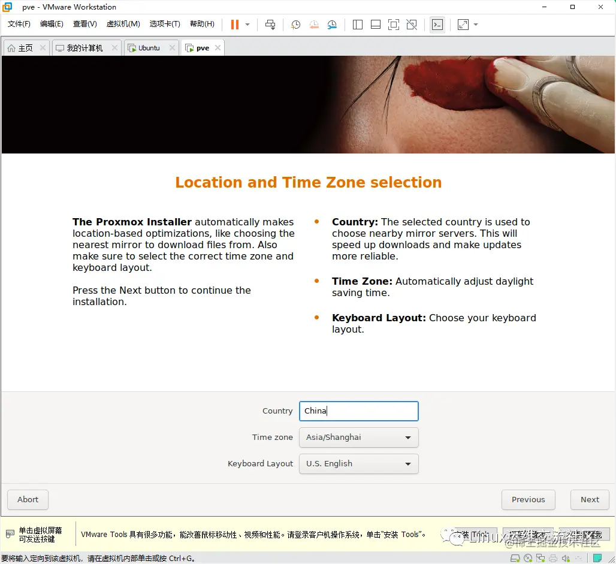Toggle the thumbnail bar view icon
This screenshot has height=564, width=616.
coord(376,25)
